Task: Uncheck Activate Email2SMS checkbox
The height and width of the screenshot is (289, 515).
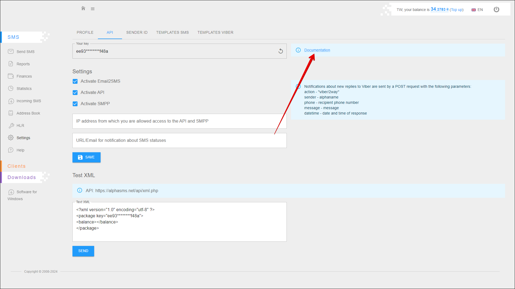Action: point(75,81)
